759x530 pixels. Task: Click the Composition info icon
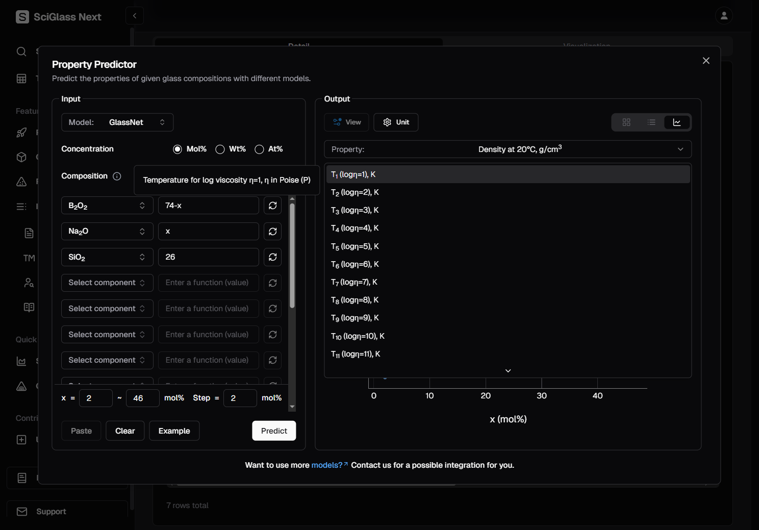(117, 176)
